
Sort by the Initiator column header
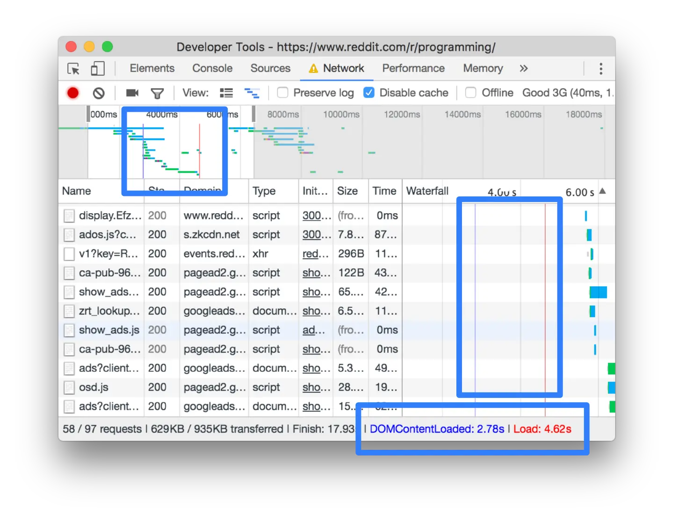click(x=315, y=191)
